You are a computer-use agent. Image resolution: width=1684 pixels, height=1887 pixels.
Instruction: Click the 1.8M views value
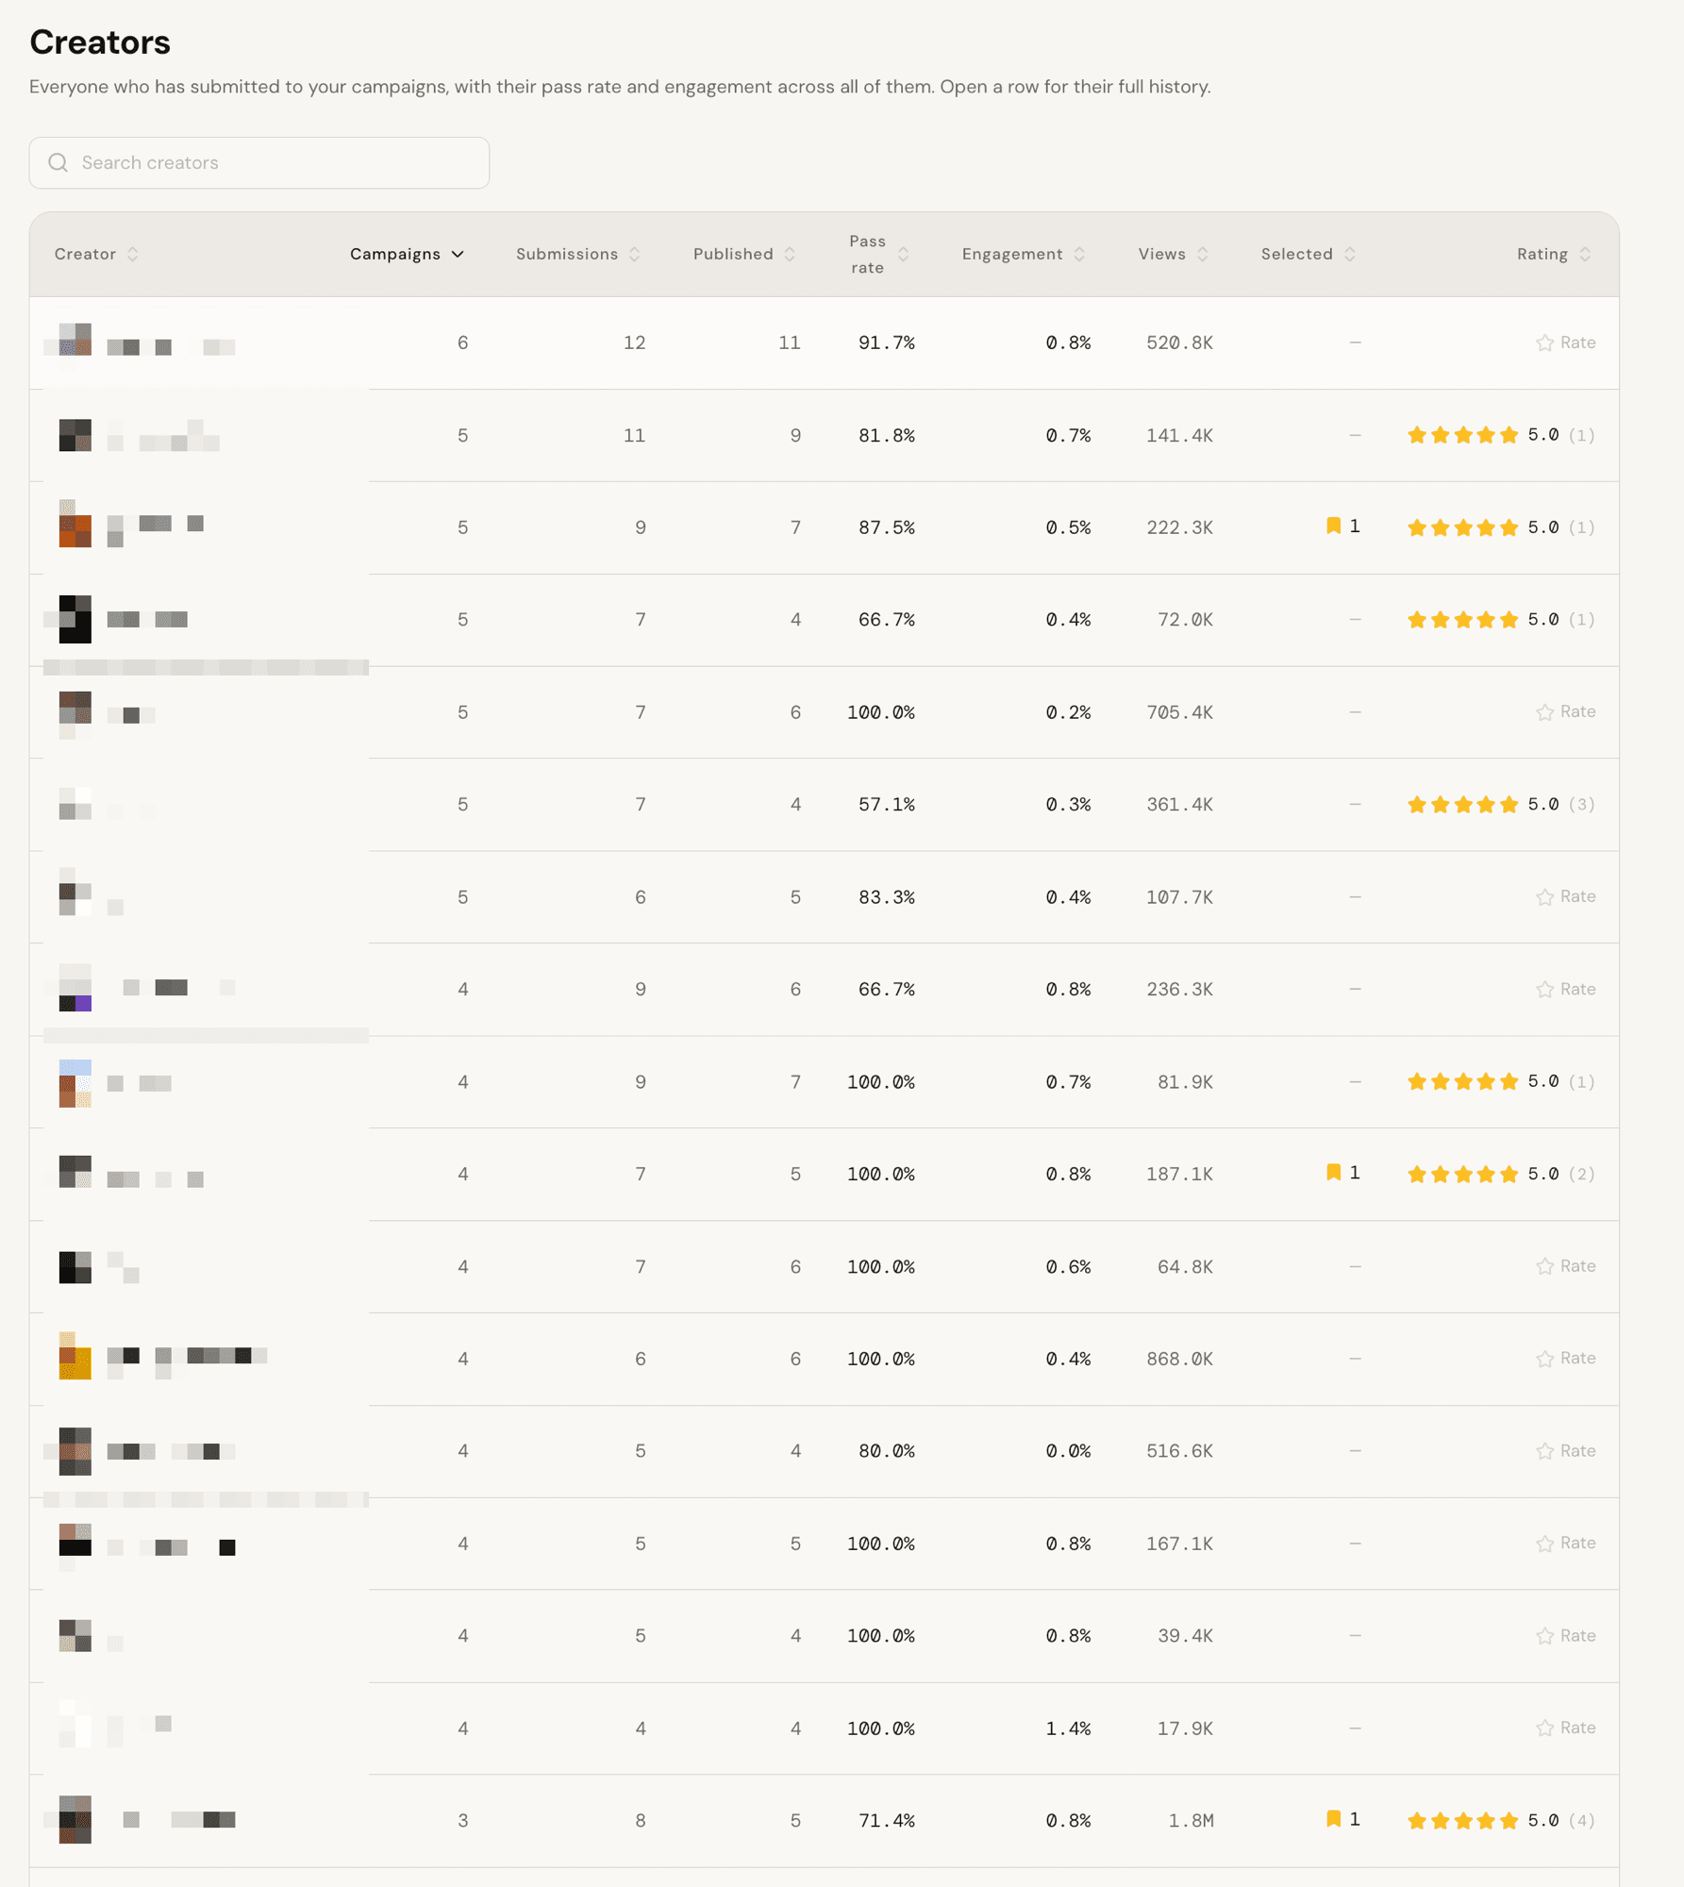[x=1191, y=1820]
